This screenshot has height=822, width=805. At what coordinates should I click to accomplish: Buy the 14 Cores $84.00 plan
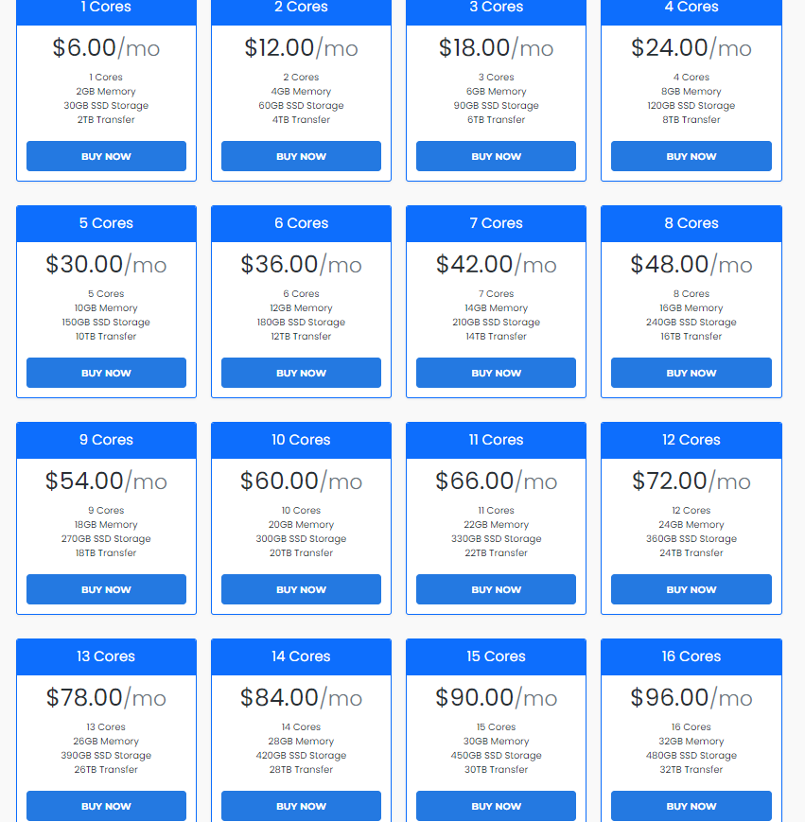[x=301, y=806]
